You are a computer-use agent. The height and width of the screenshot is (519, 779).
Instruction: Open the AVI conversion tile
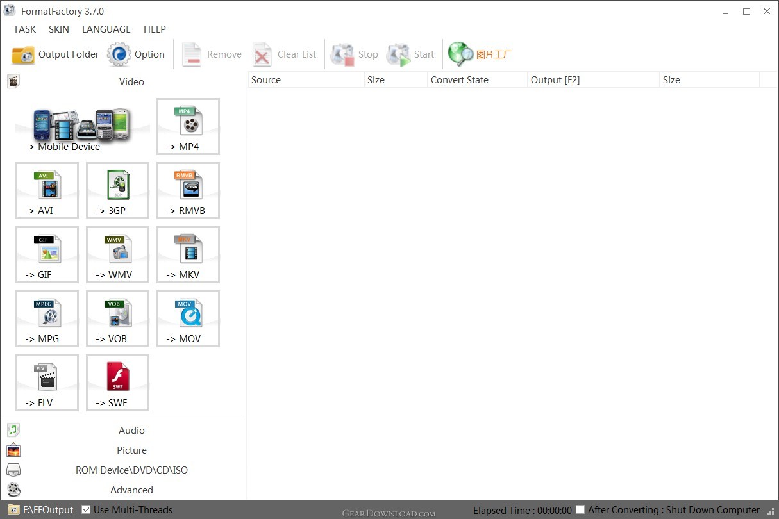point(47,190)
